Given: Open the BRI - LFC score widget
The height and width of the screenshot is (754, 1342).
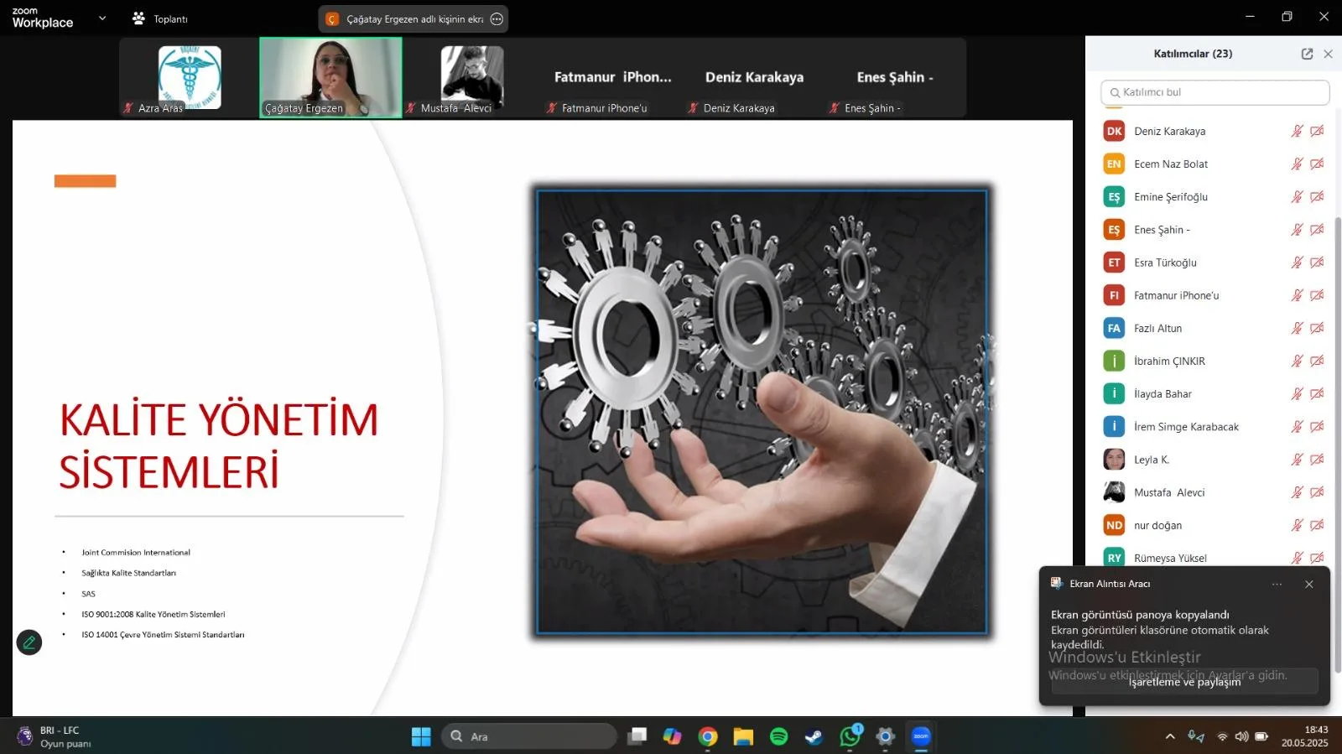Looking at the screenshot, I should (x=55, y=736).
